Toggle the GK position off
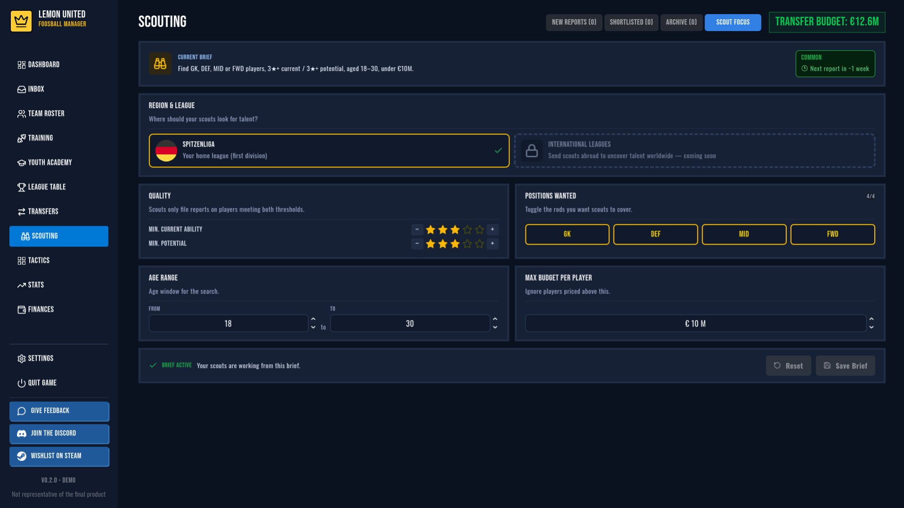 (x=567, y=234)
